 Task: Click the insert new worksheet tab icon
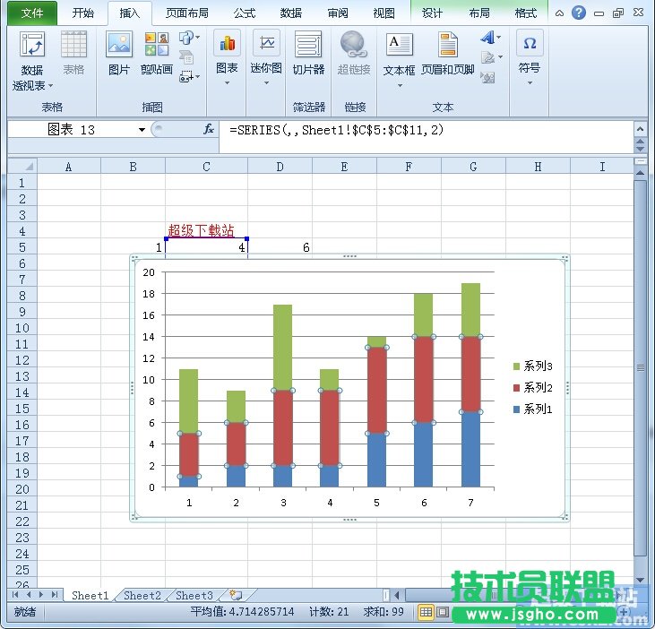click(236, 595)
